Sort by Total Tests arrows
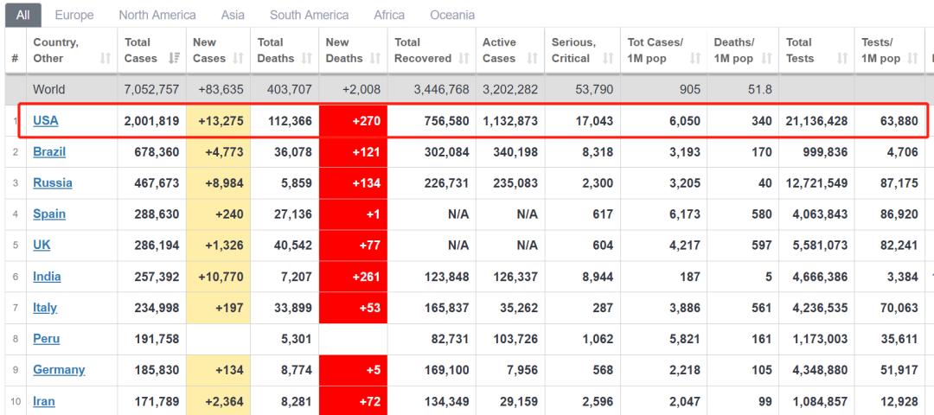This screenshot has height=415, width=934. [x=842, y=58]
